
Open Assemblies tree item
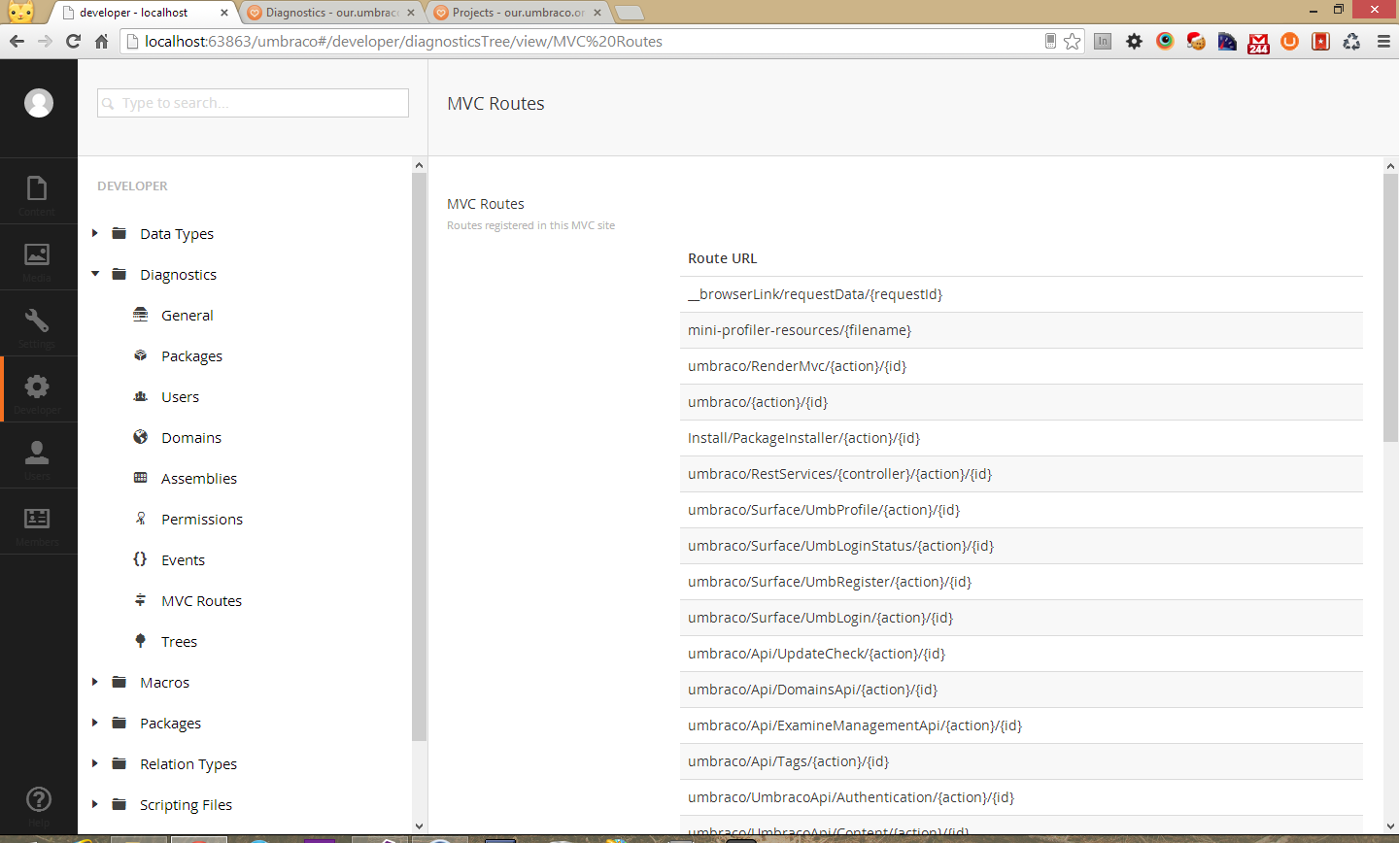tap(199, 479)
